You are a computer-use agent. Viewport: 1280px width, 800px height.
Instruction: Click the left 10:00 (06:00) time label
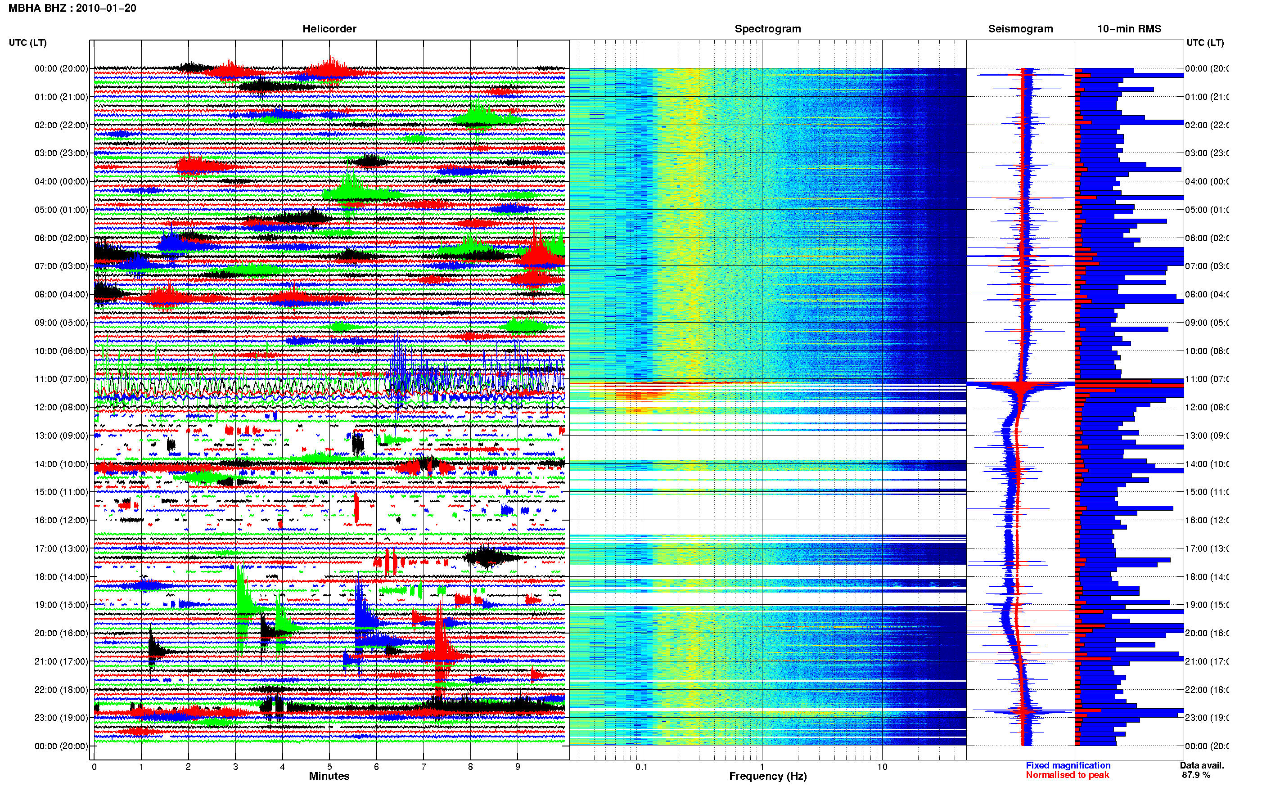61,351
